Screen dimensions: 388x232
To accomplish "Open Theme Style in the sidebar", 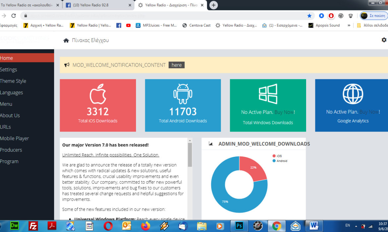I will pos(13,81).
